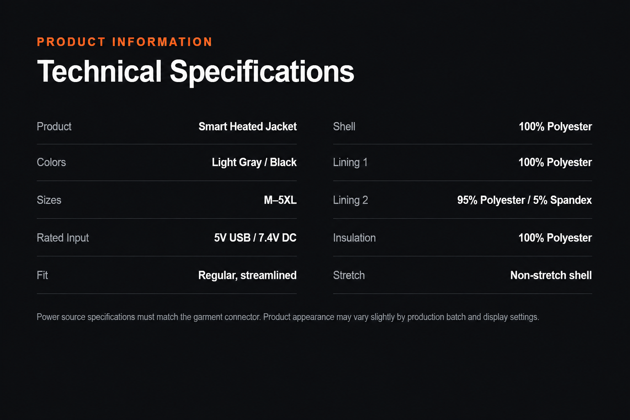
Task: Click the Rated Input row label
Action: [x=63, y=238]
